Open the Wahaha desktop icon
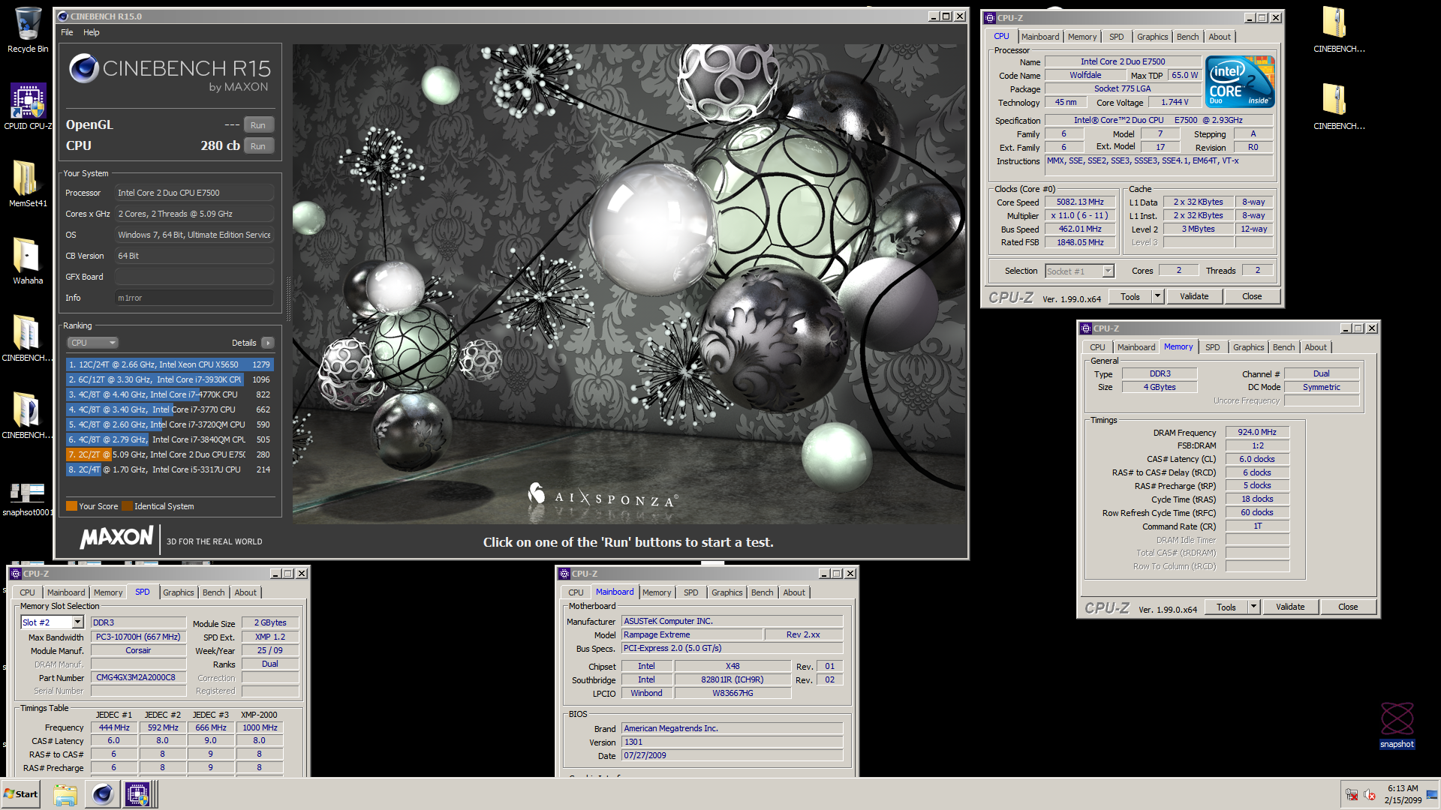This screenshot has width=1441, height=810. [28, 261]
